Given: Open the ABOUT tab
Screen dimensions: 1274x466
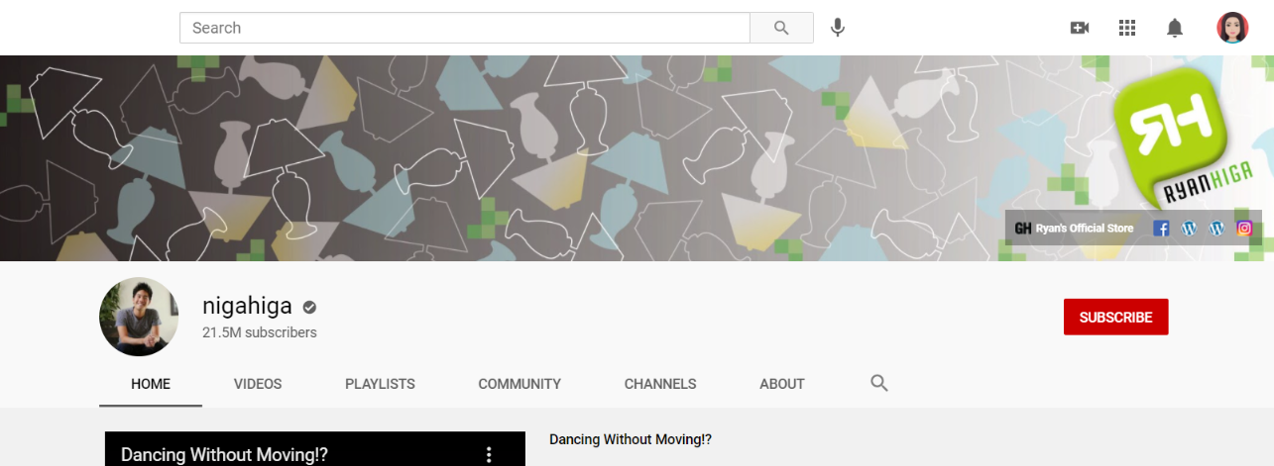Looking at the screenshot, I should point(782,384).
